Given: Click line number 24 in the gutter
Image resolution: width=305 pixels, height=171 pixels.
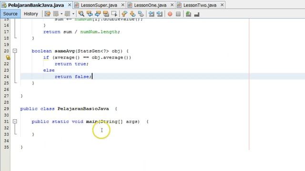Looking at the screenshot, I should (6, 76).
